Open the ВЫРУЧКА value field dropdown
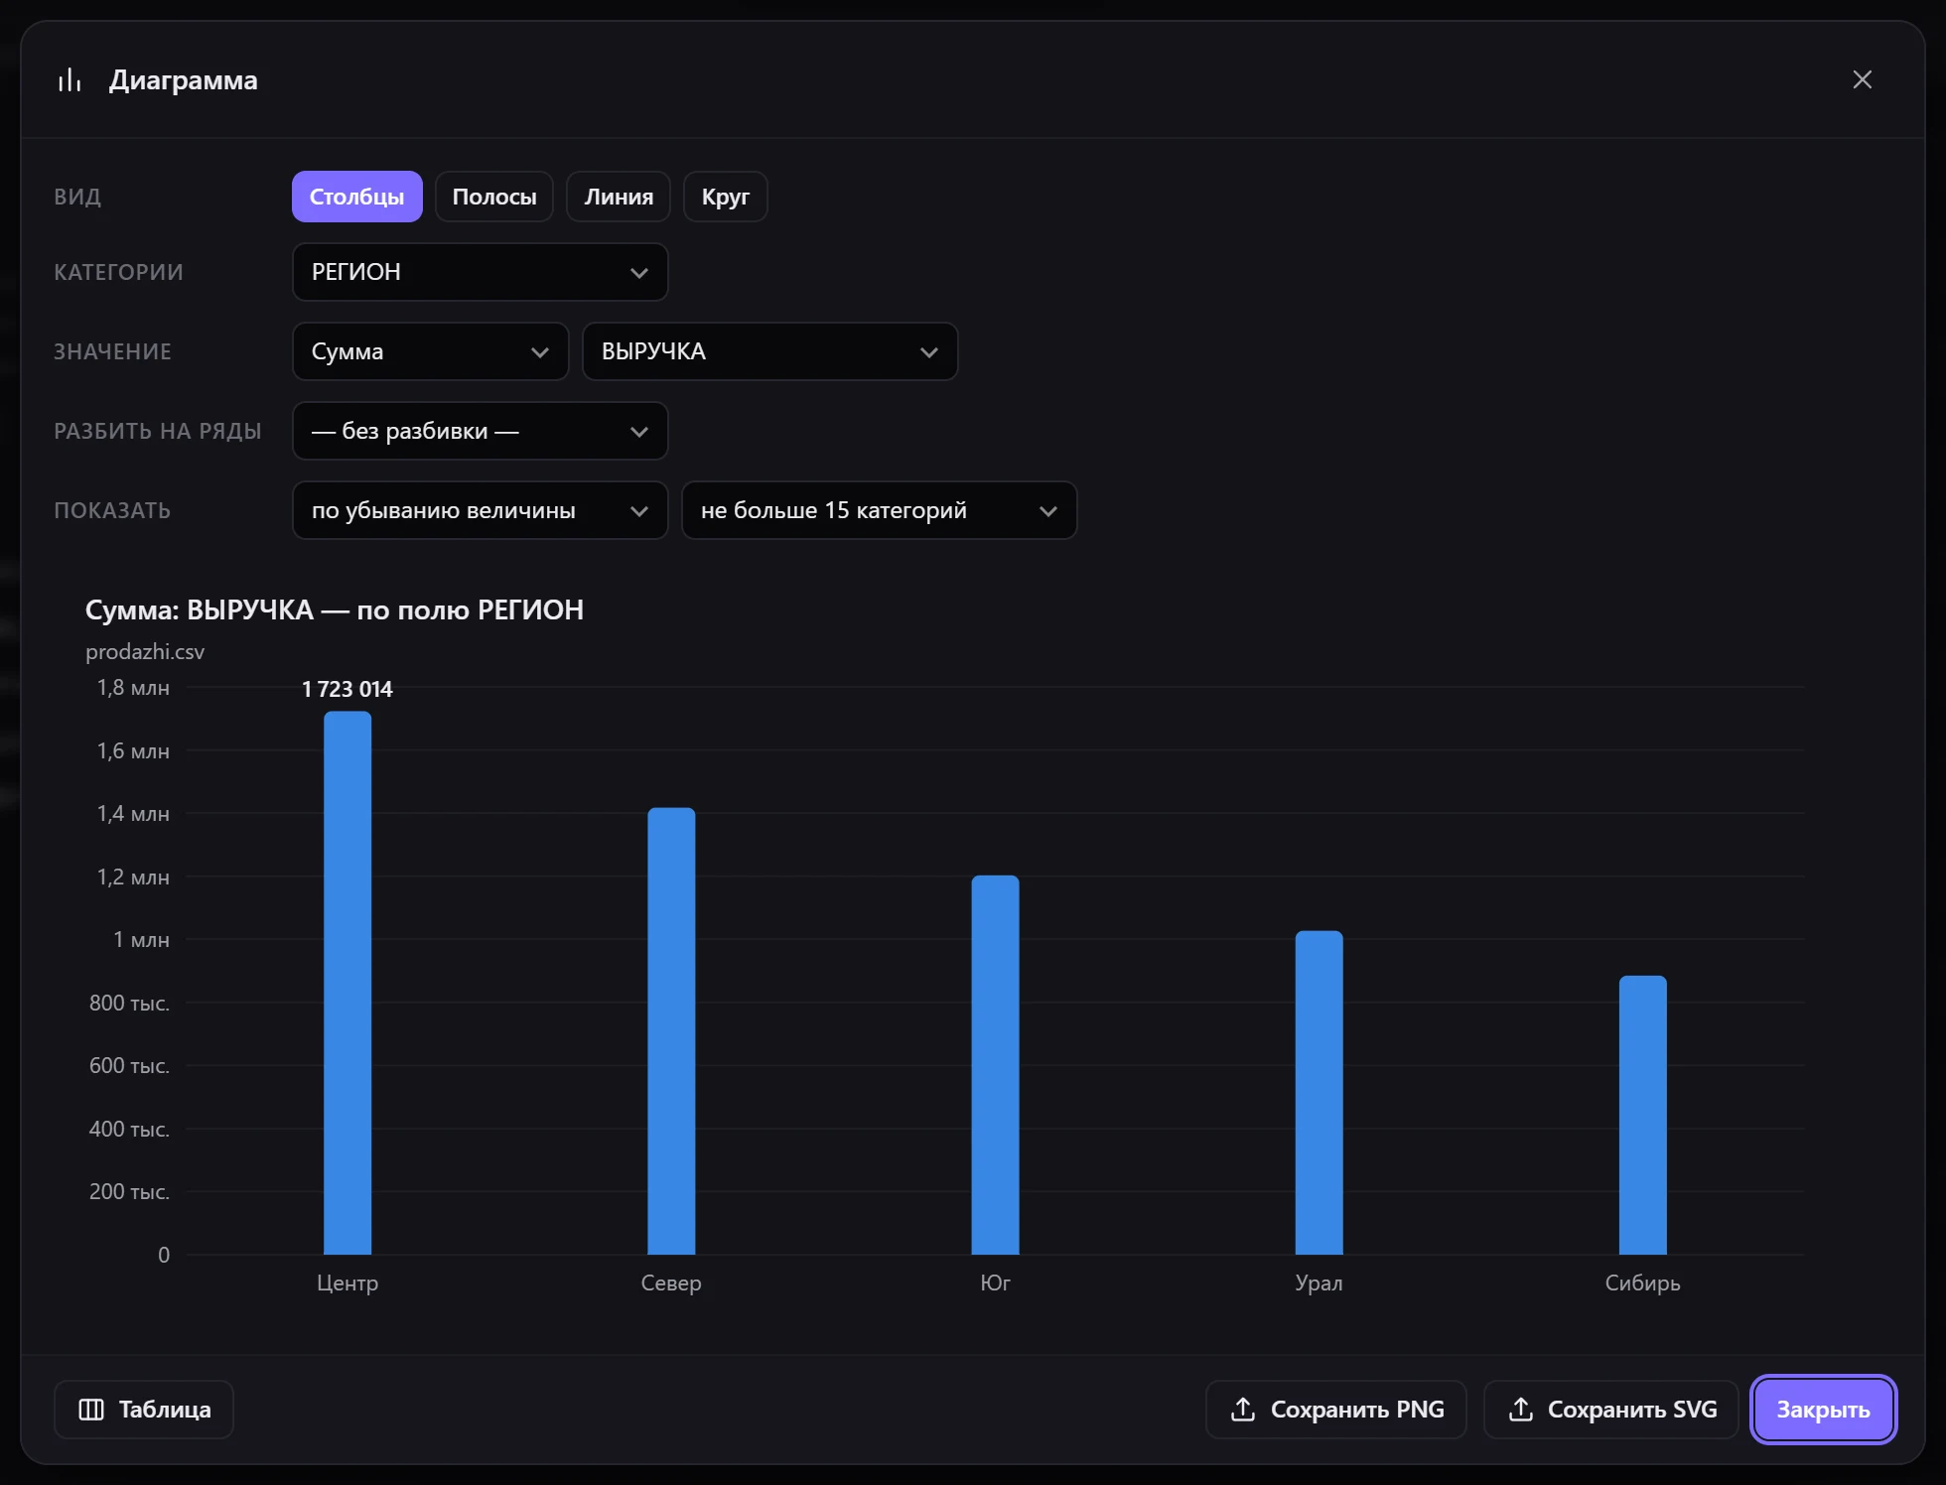 click(769, 351)
